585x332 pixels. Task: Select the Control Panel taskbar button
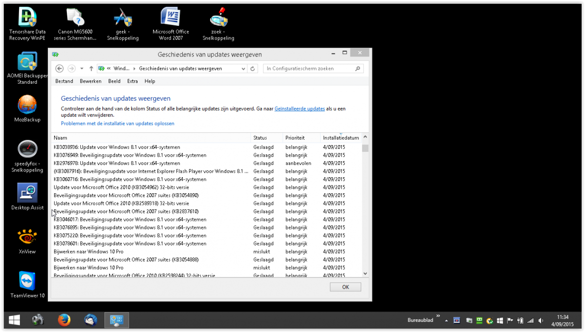point(117,320)
